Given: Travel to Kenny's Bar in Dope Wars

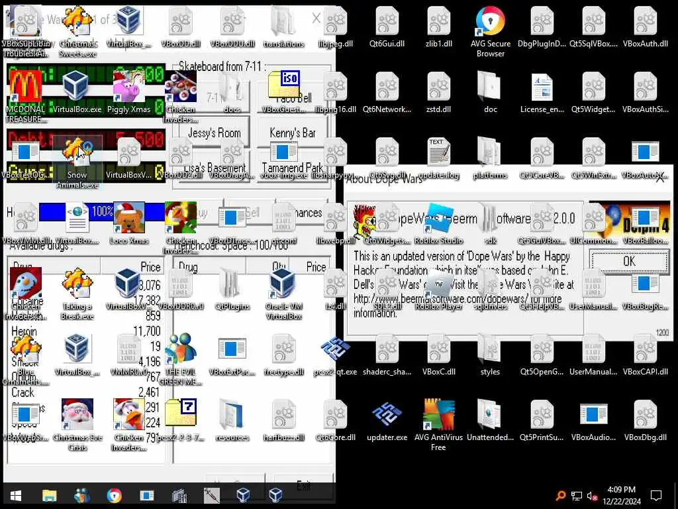Looking at the screenshot, I should [x=292, y=133].
